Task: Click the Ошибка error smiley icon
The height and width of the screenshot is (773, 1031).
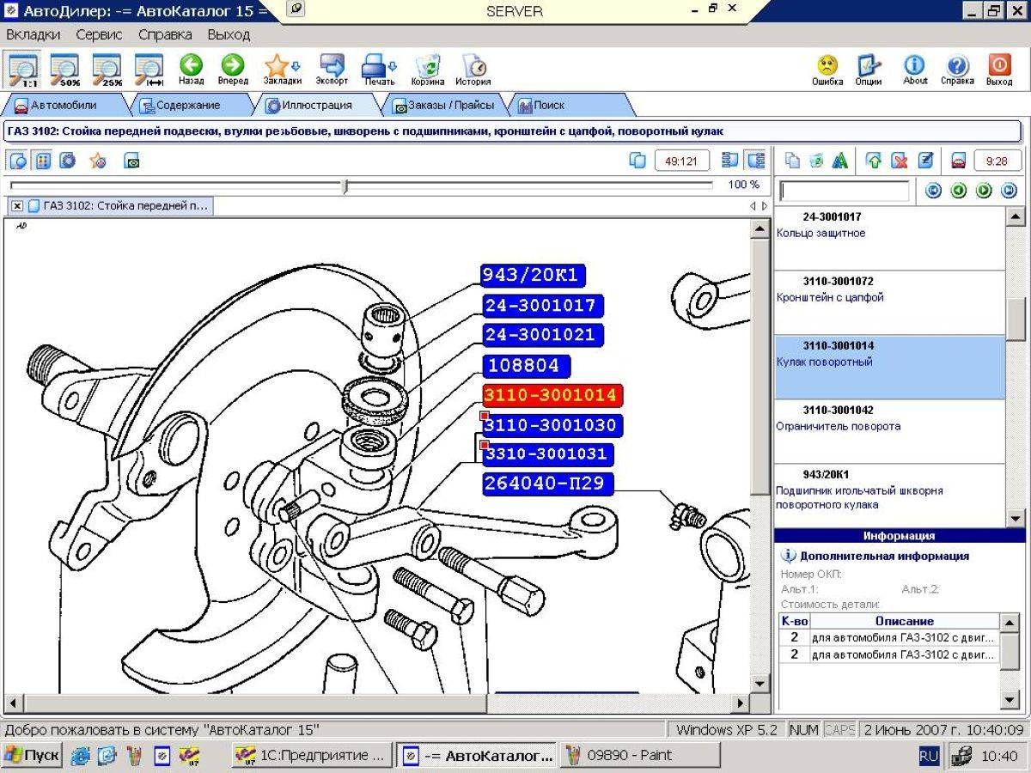Action: click(x=827, y=69)
